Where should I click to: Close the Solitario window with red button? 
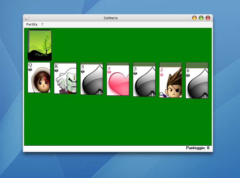point(208,18)
